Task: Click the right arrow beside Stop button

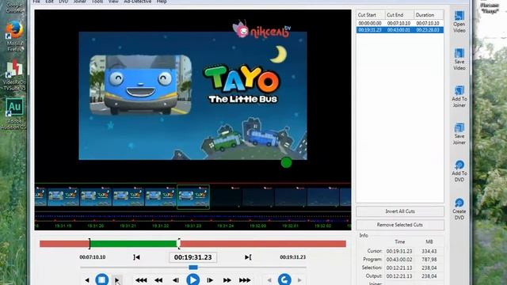Action: 117,280
